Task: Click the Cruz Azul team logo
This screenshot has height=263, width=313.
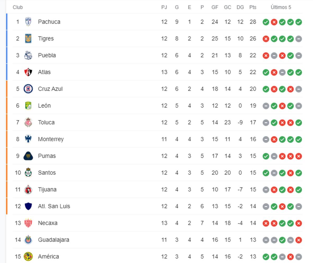Action: 28,89
